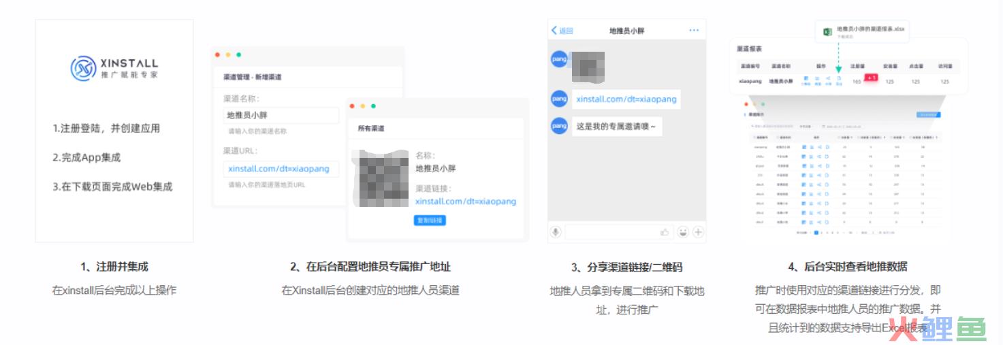The image size is (1003, 345).
Task: Click the Excel file icon for xlsx report
Action: pyautogui.click(x=827, y=32)
